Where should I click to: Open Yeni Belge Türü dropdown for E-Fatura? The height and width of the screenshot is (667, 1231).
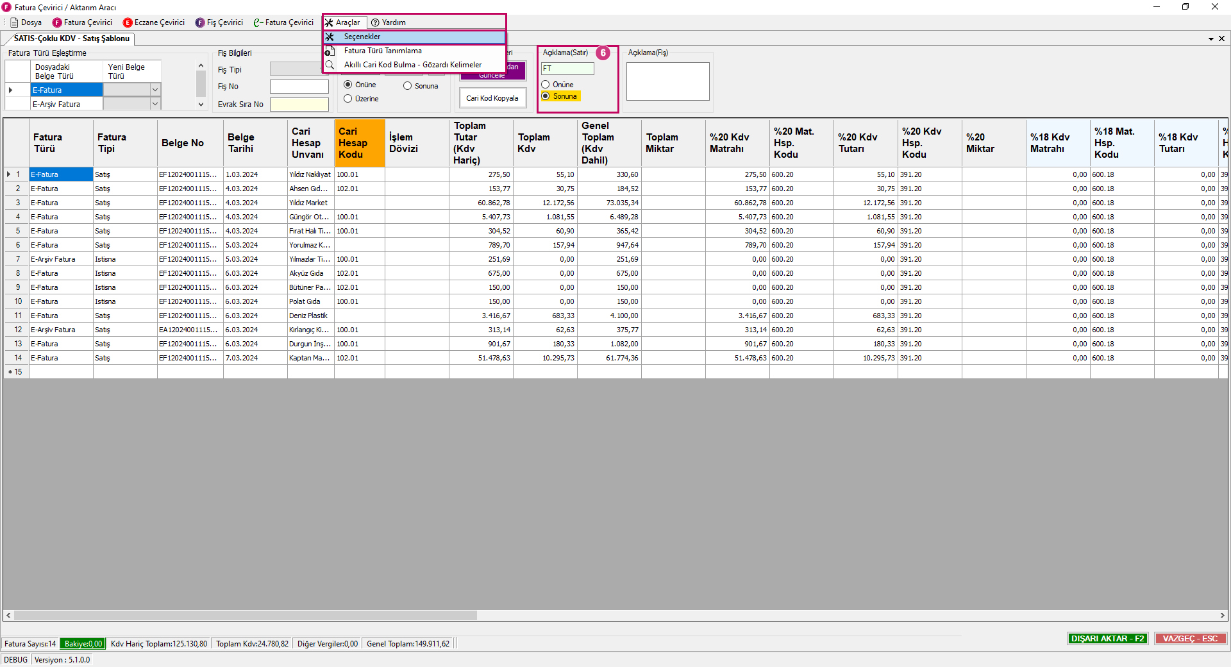pyautogui.click(x=155, y=90)
